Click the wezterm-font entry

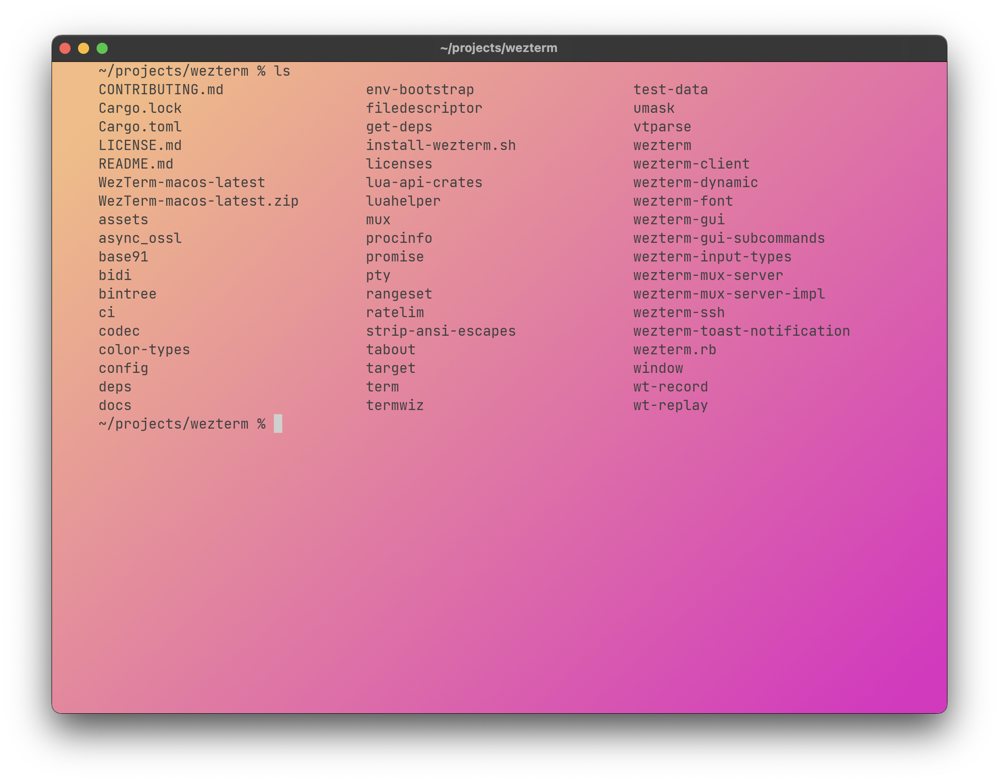click(x=683, y=201)
